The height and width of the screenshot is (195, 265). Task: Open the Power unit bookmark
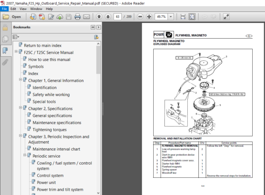(46, 183)
